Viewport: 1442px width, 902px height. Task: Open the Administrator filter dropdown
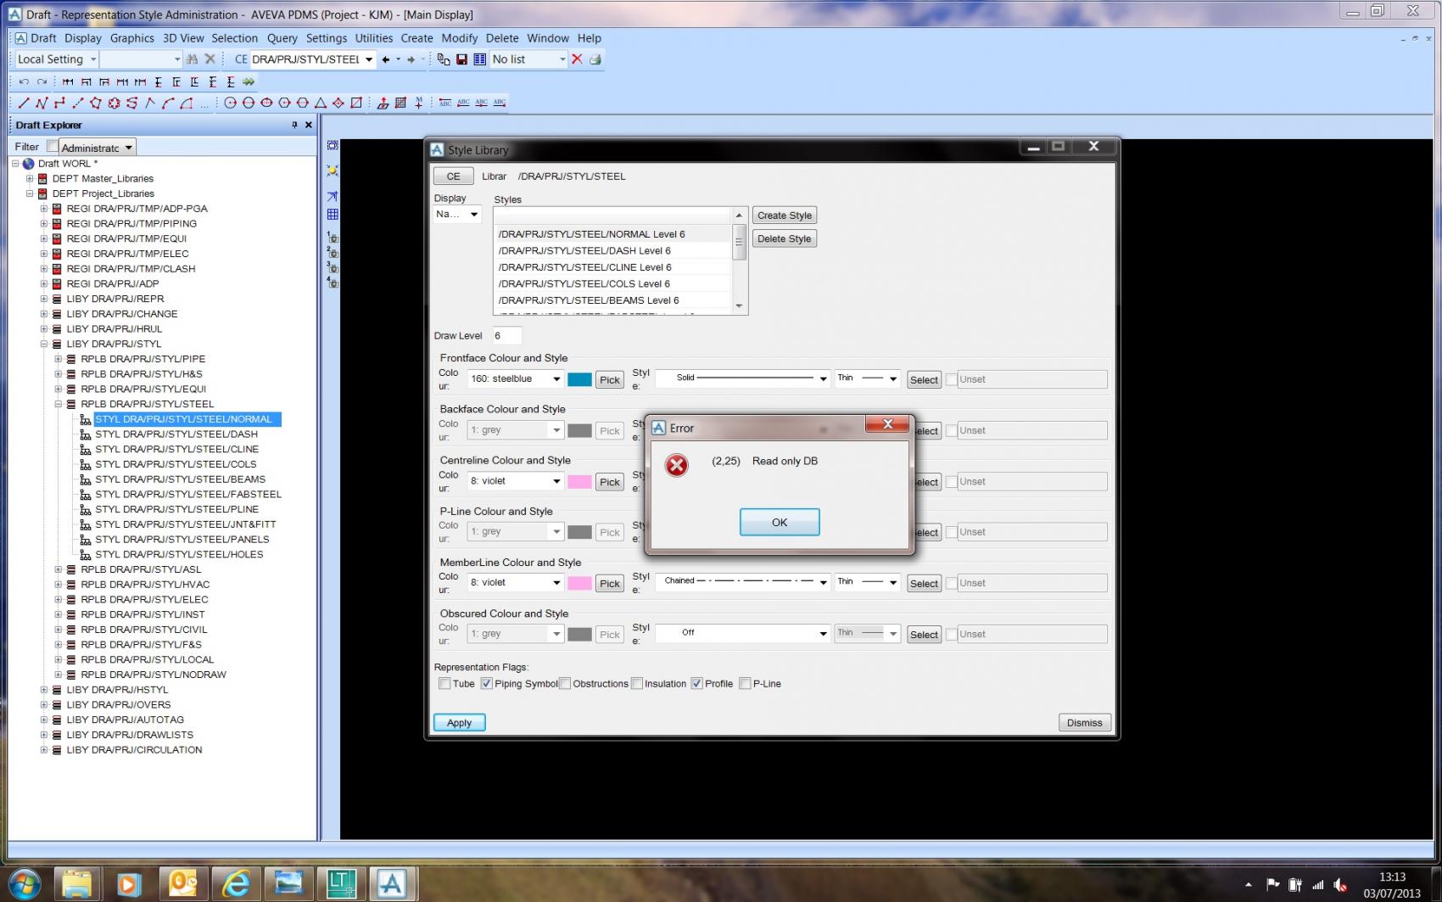129,148
